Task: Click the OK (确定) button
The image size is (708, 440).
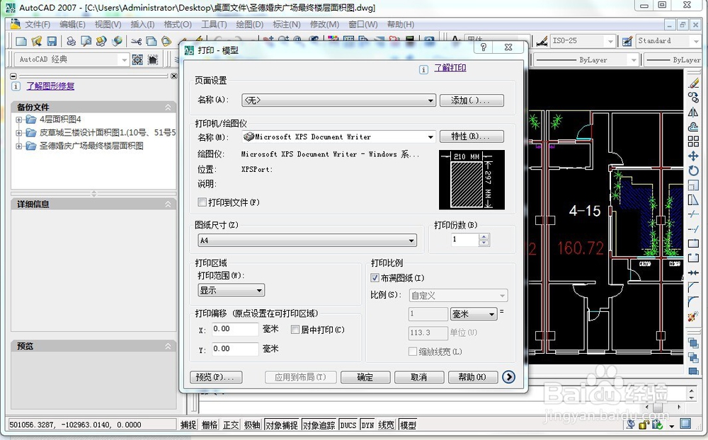Action: tap(365, 377)
